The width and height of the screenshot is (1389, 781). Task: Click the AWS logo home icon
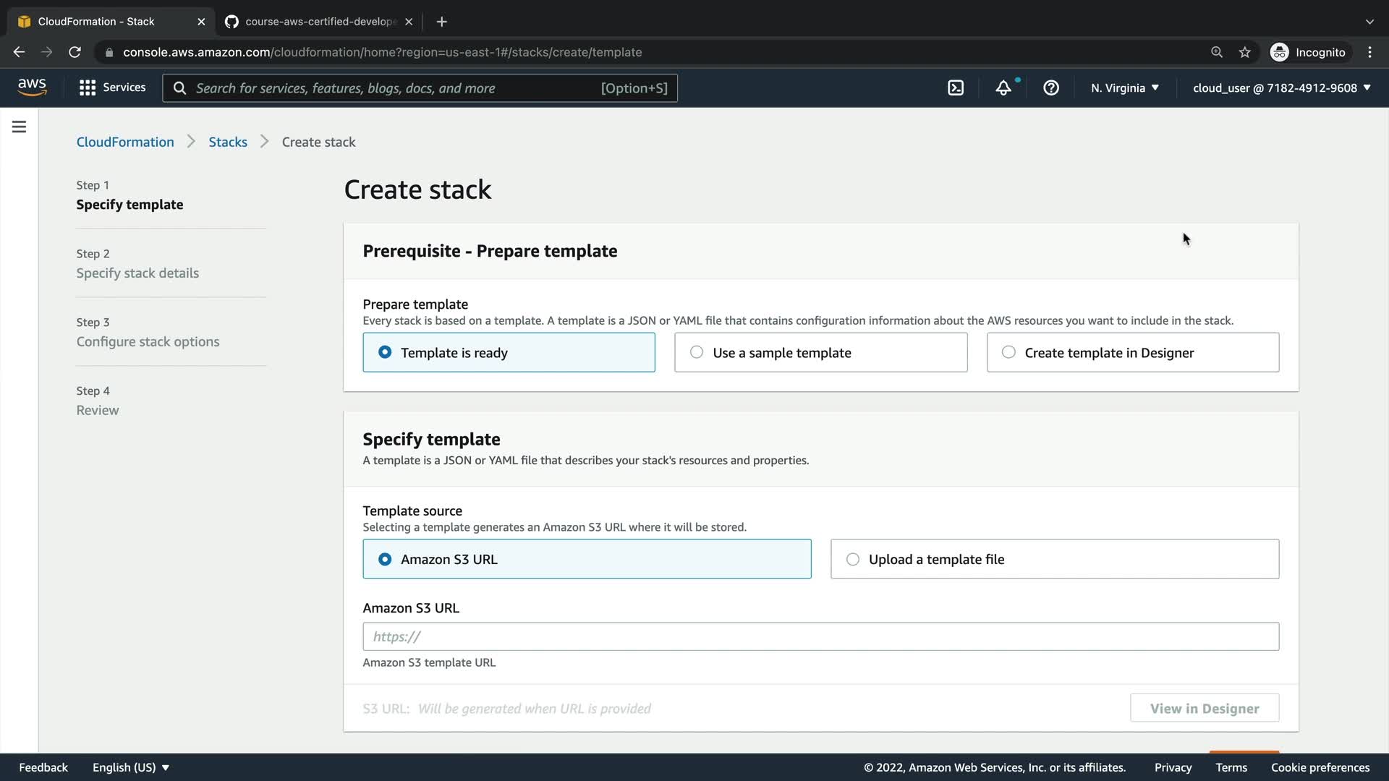coord(32,88)
